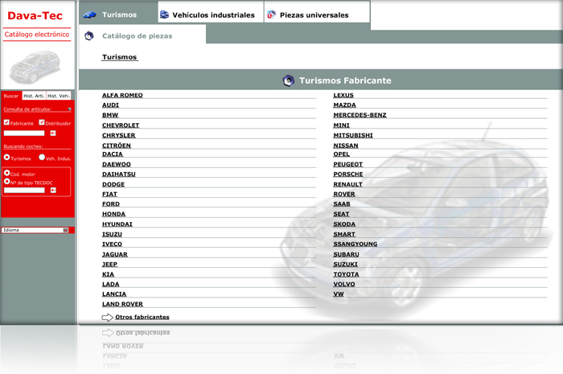Toggle the Distribuidor checkbox
563x374 pixels.
(x=42, y=122)
